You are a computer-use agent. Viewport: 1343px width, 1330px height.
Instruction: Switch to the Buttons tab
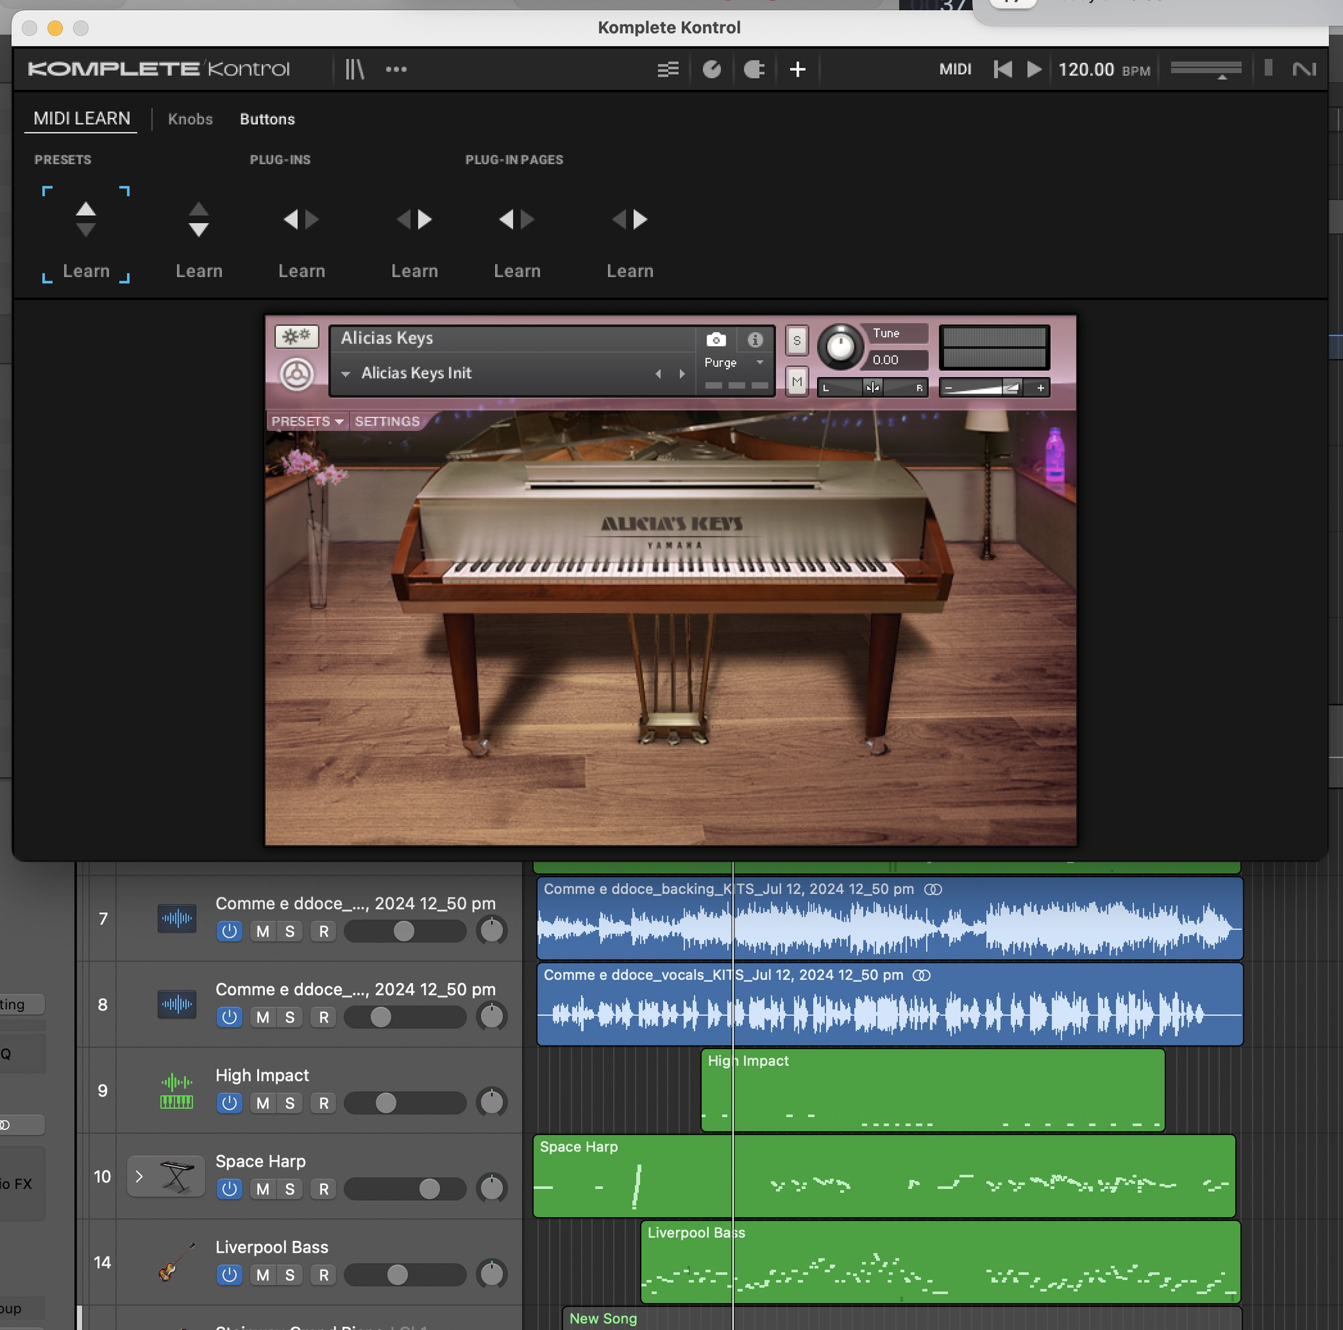[268, 119]
